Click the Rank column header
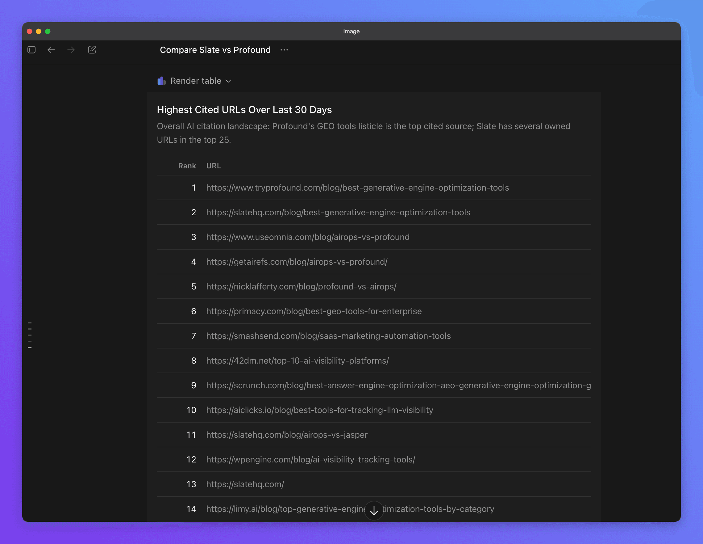The height and width of the screenshot is (544, 703). click(x=187, y=166)
